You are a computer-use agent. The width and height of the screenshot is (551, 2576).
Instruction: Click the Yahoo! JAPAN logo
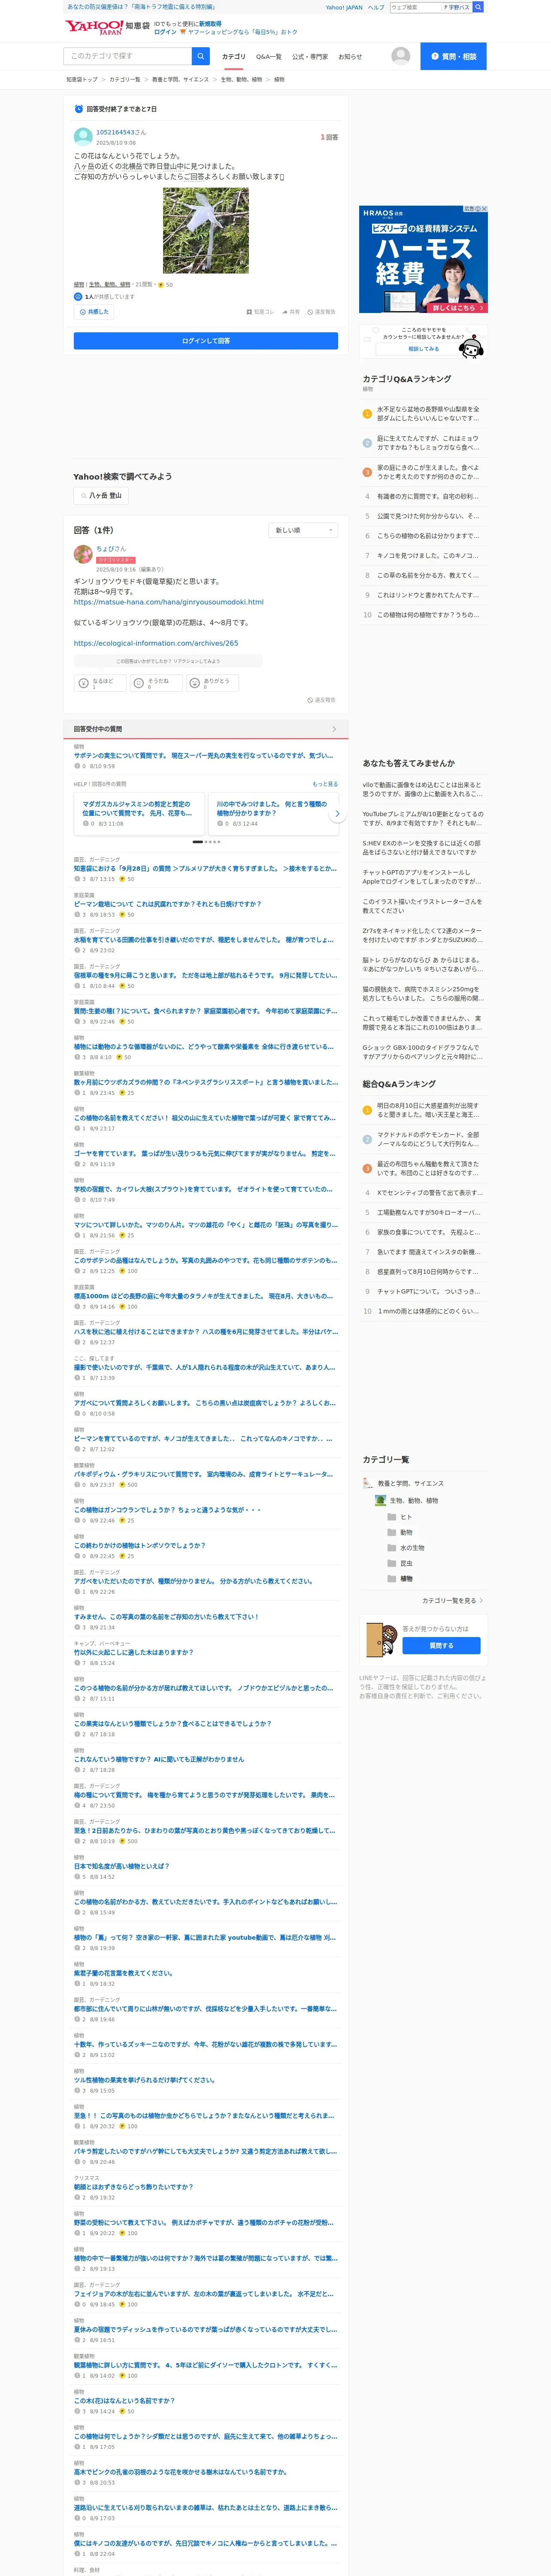pyautogui.click(x=94, y=27)
